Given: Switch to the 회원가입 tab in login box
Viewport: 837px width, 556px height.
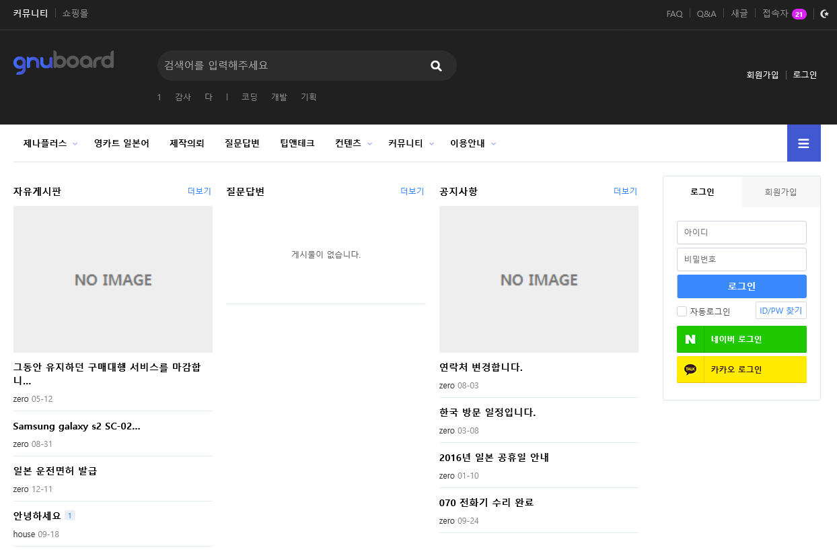Looking at the screenshot, I should point(780,192).
